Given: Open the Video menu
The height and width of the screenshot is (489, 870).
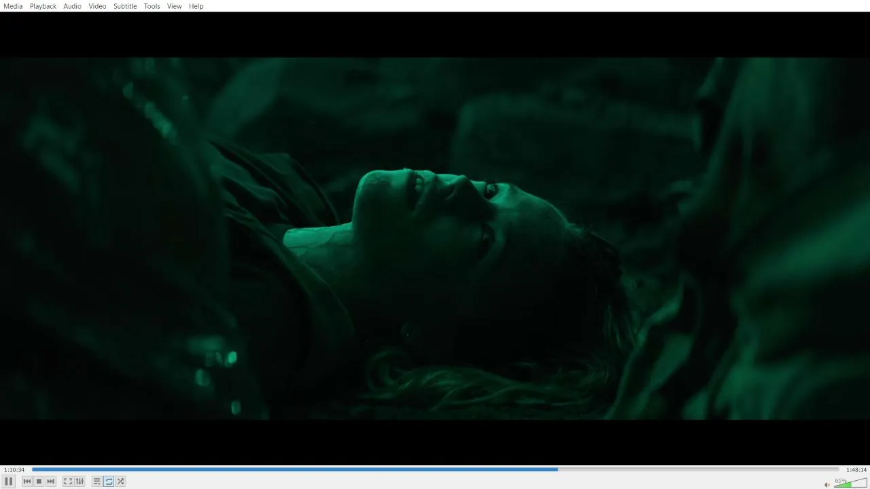Looking at the screenshot, I should [97, 6].
